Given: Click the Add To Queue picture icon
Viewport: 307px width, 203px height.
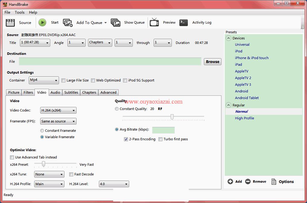Looking at the screenshot, I should pos(67,22).
